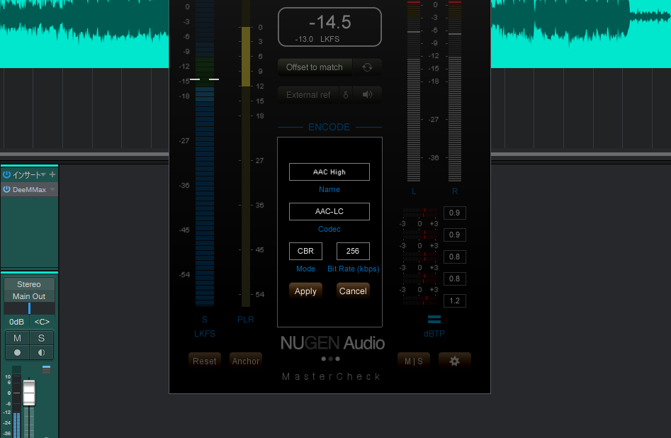Open the Mode selector showing CBR
671x438 pixels.
coord(305,251)
